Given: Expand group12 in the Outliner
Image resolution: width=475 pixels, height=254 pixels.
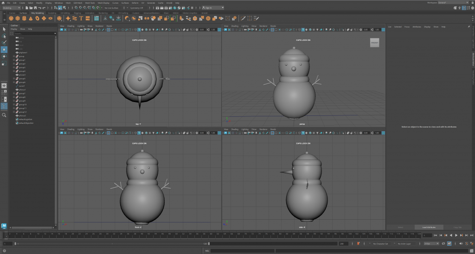Looking at the screenshot, I should point(14,112).
